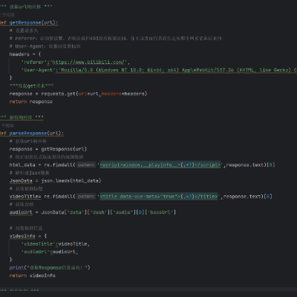Click the audioUrl variable in the JsonData lookup line
This screenshot has height=297, width=297.
click(x=21, y=212)
